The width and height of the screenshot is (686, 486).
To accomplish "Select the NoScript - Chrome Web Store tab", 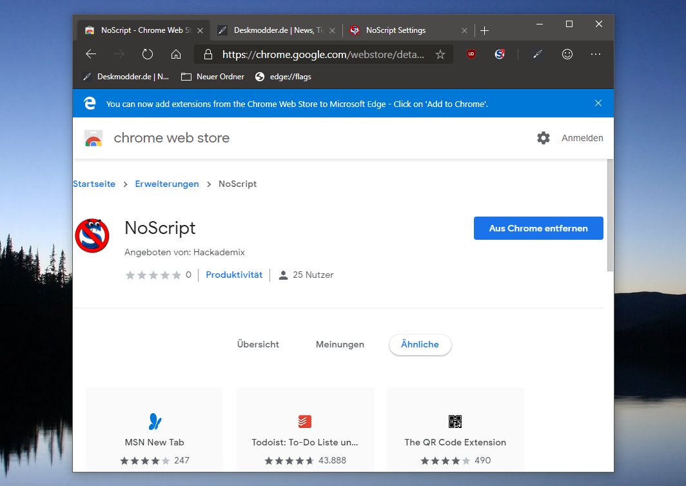I will click(142, 30).
